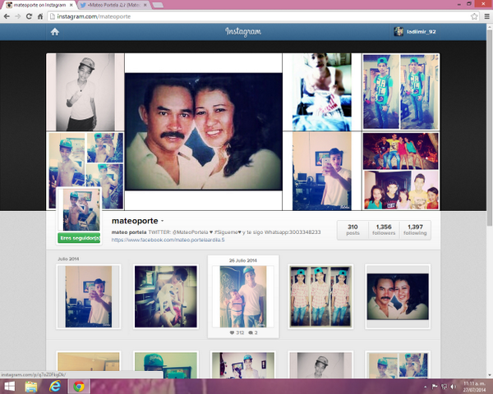Click browser Forward arrow
This screenshot has height=394, width=493.
pos(17,16)
